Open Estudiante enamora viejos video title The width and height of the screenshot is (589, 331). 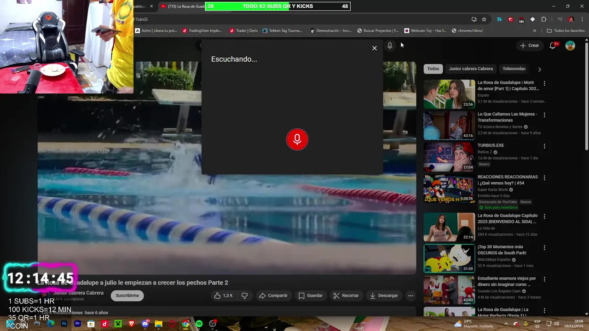(x=507, y=281)
